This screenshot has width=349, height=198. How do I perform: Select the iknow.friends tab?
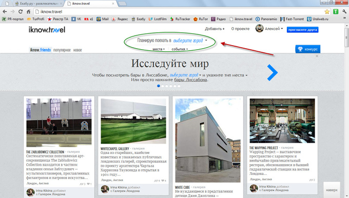(x=40, y=50)
